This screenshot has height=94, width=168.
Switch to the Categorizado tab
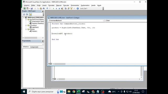[34, 47]
